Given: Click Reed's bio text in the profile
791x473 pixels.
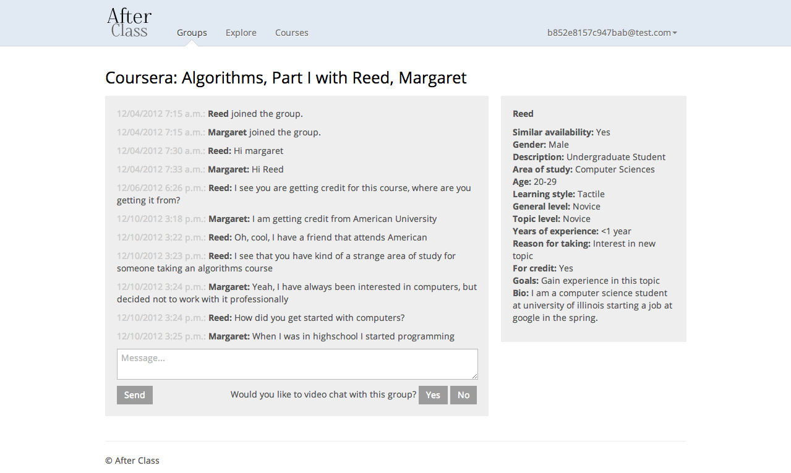Looking at the screenshot, I should 592,305.
